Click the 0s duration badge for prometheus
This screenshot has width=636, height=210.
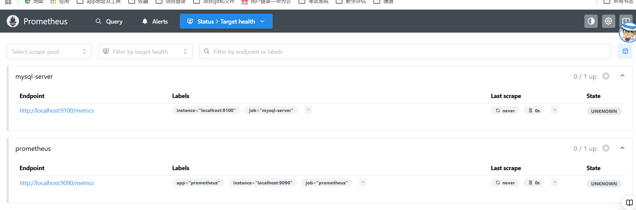coord(534,183)
